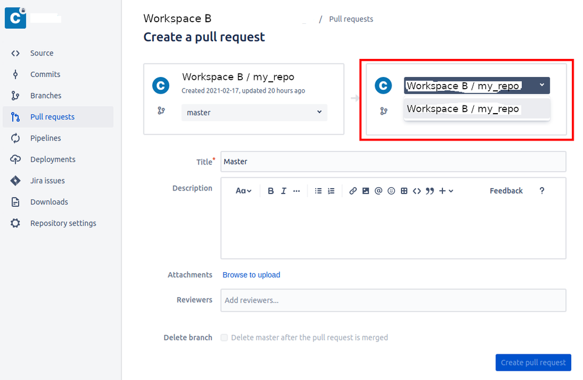Click the Jira issues diamond icon
This screenshot has height=380, width=583.
[x=15, y=181]
